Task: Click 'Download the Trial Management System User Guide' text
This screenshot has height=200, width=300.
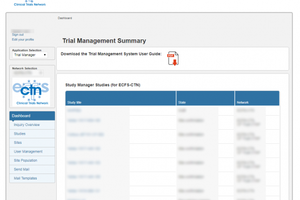Action: [x=111, y=54]
